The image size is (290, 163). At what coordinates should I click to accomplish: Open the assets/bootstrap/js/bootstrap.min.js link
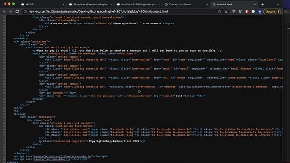pos(62,156)
